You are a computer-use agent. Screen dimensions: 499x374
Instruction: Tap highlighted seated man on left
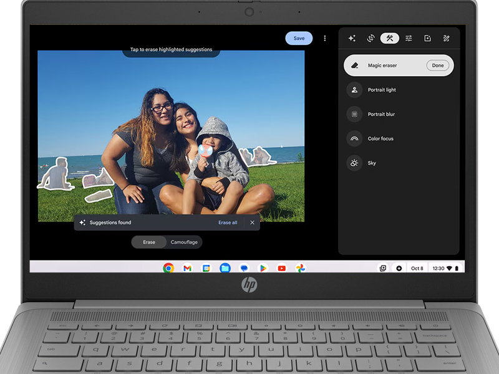pyautogui.click(x=57, y=175)
